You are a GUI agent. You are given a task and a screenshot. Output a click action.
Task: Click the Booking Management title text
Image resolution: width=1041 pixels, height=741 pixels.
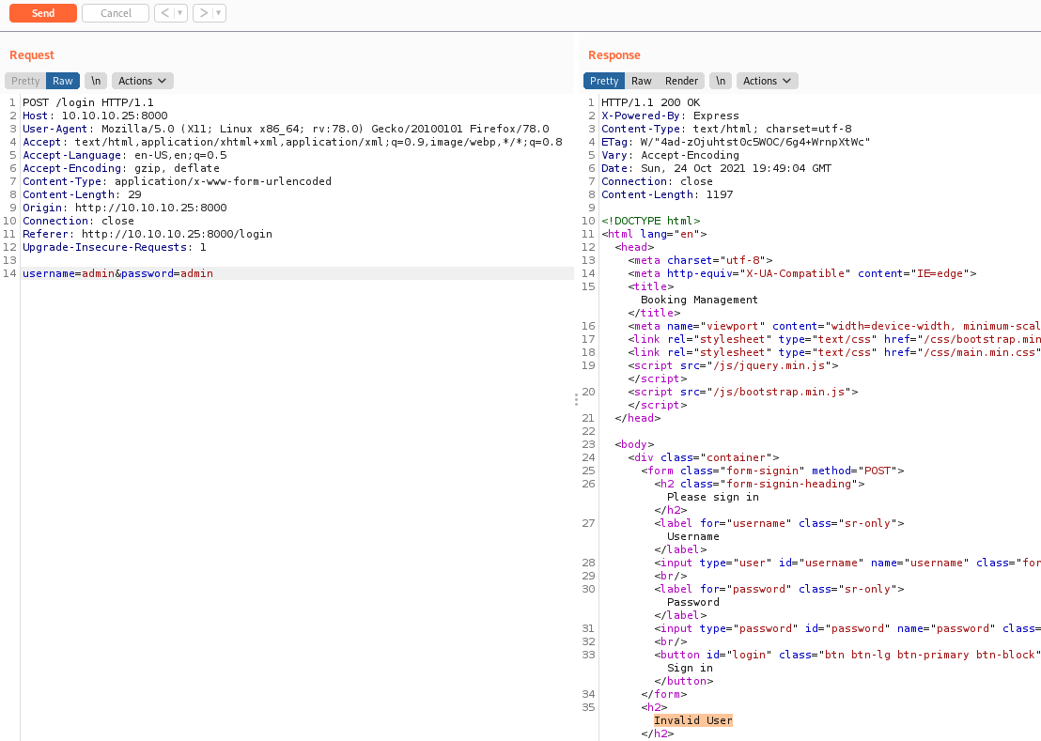pos(699,300)
